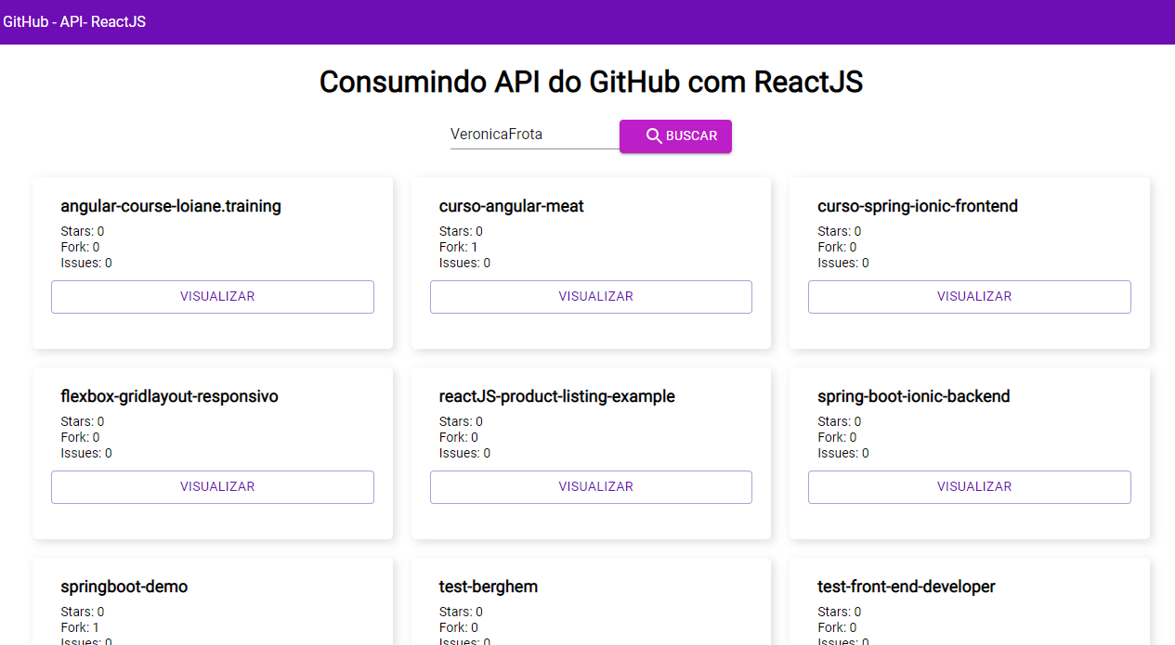Click the curso-angular-meat repository name

(512, 206)
